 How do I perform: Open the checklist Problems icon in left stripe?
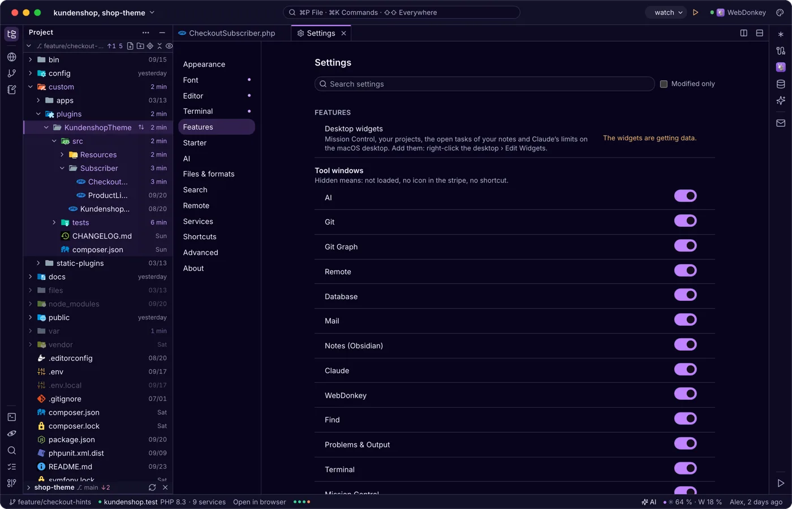tap(11, 467)
